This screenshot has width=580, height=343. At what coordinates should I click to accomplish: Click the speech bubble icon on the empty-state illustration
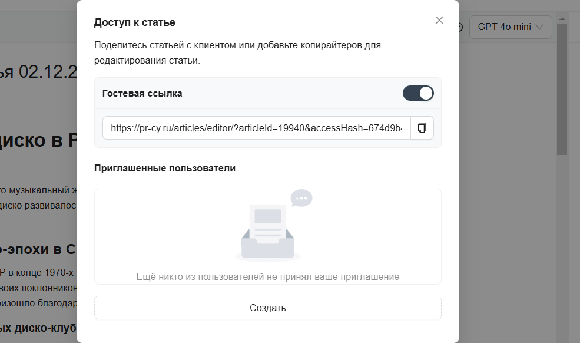tap(301, 199)
